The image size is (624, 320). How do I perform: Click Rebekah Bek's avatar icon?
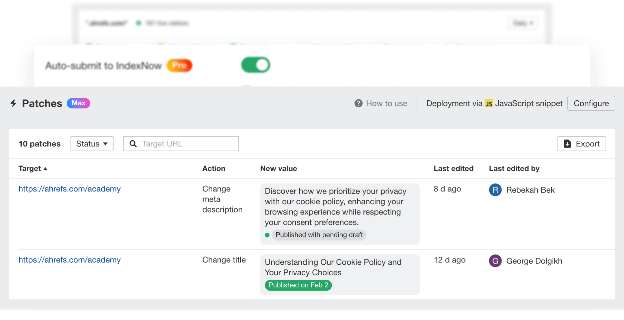click(x=495, y=190)
